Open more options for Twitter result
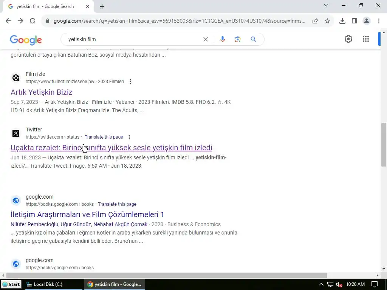The height and width of the screenshot is (290, 387). coord(129,137)
